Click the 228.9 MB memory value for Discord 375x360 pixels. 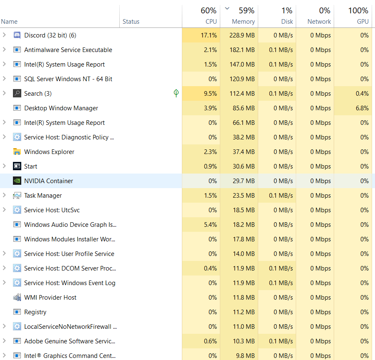242,35
